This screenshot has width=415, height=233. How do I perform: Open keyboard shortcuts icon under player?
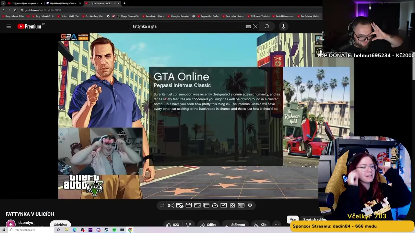click(x=241, y=205)
